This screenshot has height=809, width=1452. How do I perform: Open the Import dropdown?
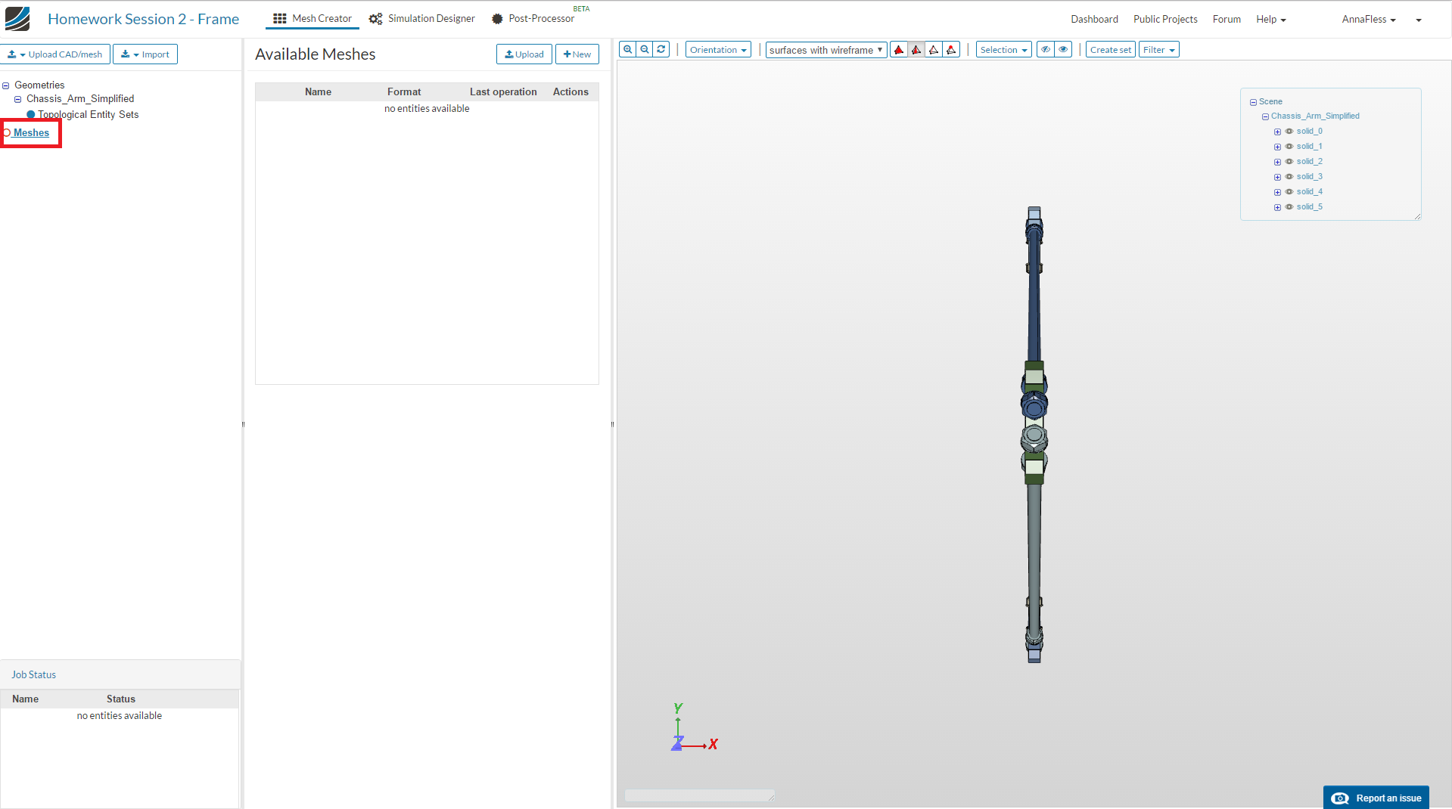(145, 54)
